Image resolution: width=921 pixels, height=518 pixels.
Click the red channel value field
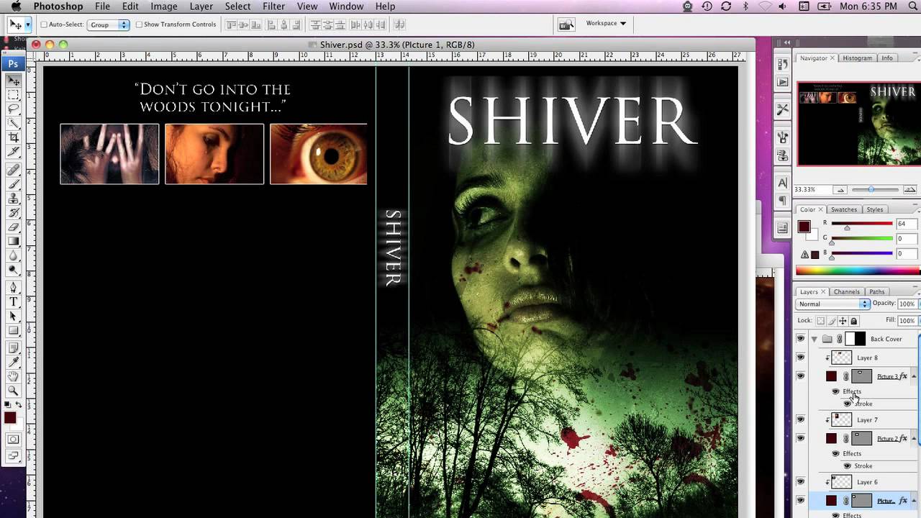907,224
